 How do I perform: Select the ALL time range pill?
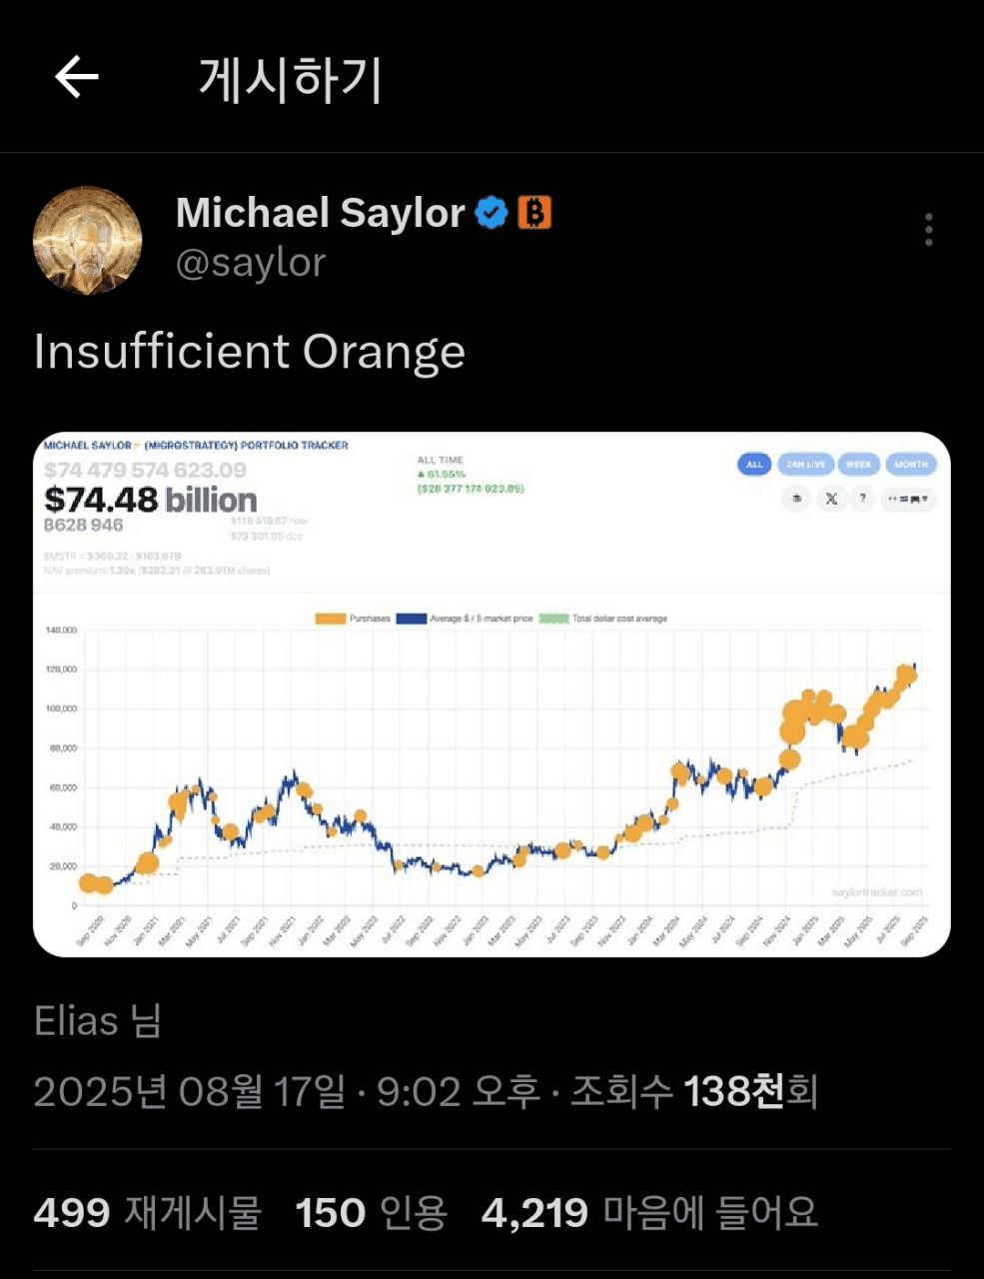(754, 464)
